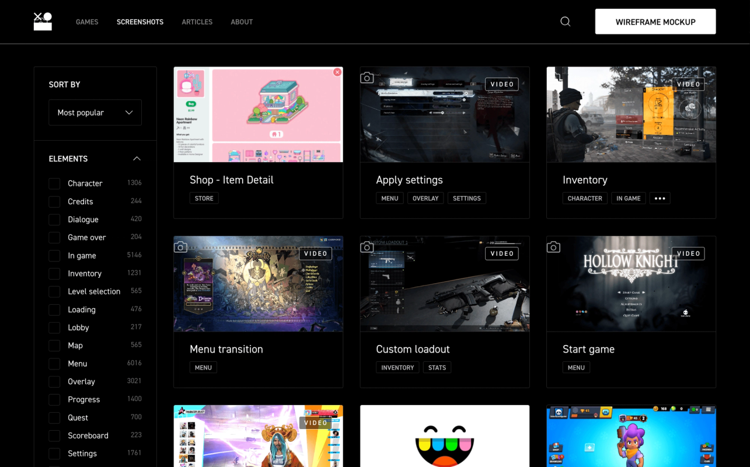Click camera icon on Apply settings card

point(367,78)
